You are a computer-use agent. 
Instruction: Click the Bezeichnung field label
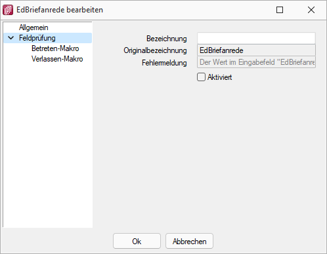167,39
